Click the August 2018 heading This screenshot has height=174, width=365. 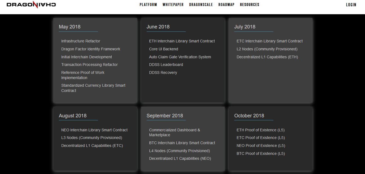(73, 116)
